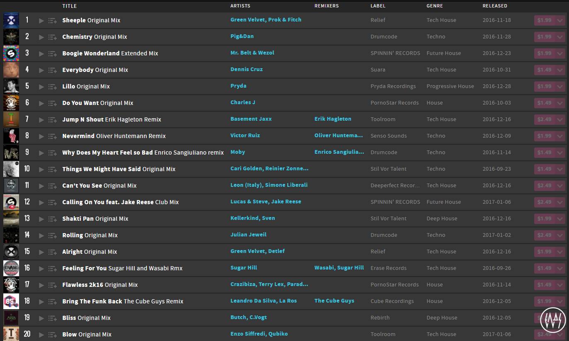Expand purchase options arrow for Rolling
The width and height of the screenshot is (569, 341).
560,235
